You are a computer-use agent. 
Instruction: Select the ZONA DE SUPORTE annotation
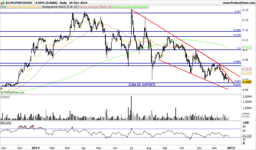(142, 84)
